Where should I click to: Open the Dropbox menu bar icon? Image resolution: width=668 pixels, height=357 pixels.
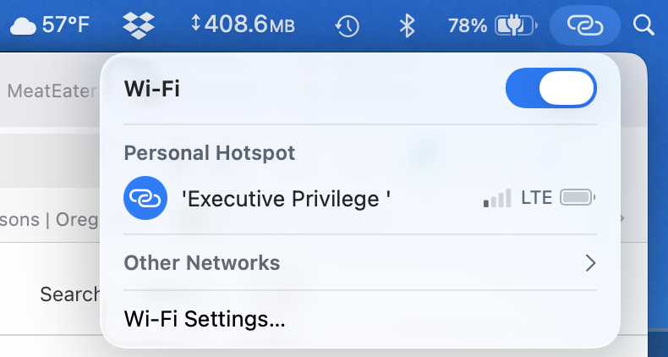(x=139, y=25)
